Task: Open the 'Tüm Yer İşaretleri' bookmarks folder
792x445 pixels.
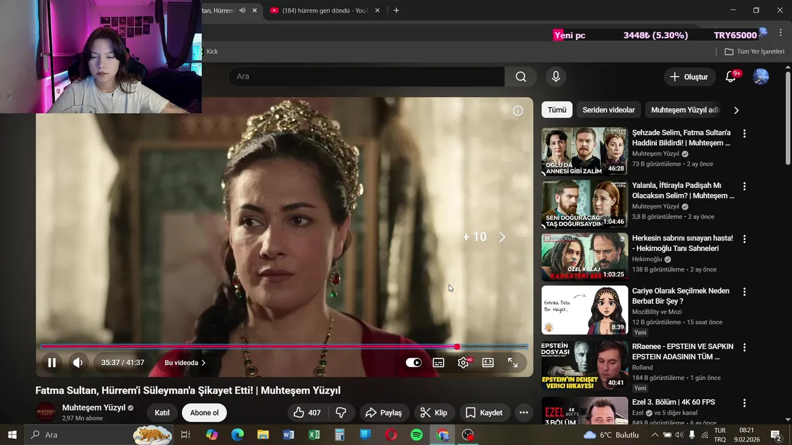Action: (x=754, y=51)
